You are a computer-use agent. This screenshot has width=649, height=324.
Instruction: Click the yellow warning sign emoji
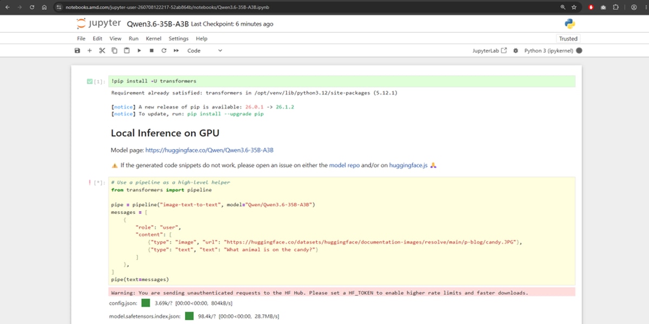pos(115,165)
